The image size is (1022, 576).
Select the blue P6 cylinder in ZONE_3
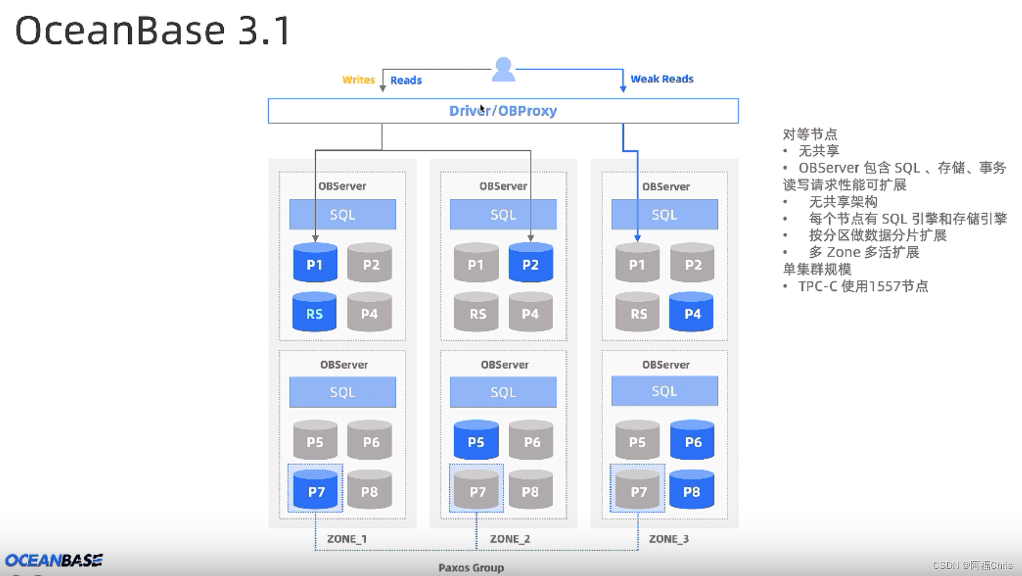click(692, 440)
